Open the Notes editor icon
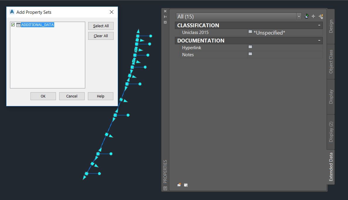This screenshot has width=348, height=200. click(x=250, y=54)
